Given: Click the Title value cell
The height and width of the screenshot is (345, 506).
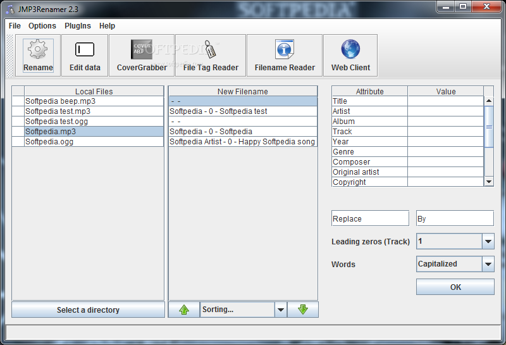Looking at the screenshot, I should tap(446, 101).
